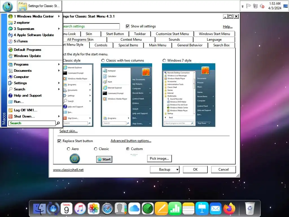Image resolution: width=289 pixels, height=217 pixels.
Task: Click the start menu search magnifier icon
Action: point(58,123)
